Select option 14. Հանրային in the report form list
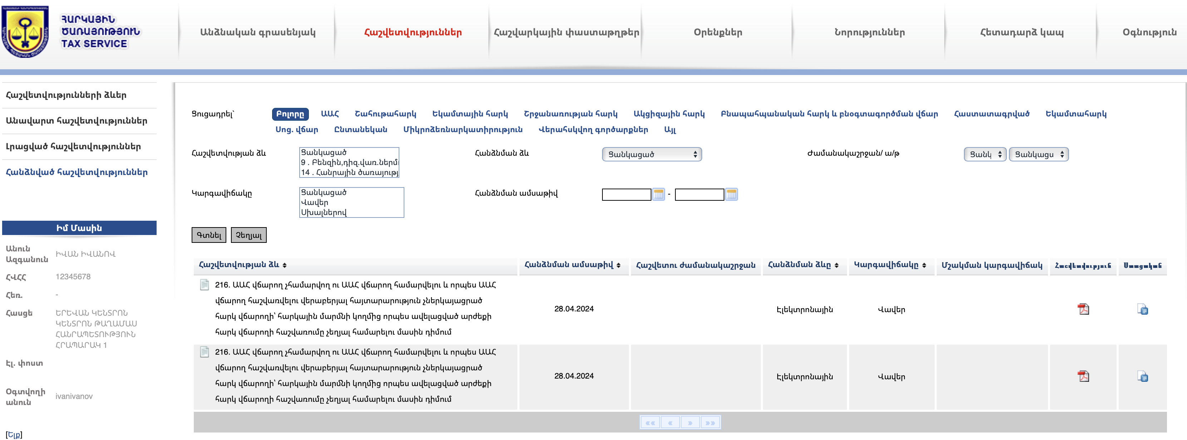 click(349, 172)
